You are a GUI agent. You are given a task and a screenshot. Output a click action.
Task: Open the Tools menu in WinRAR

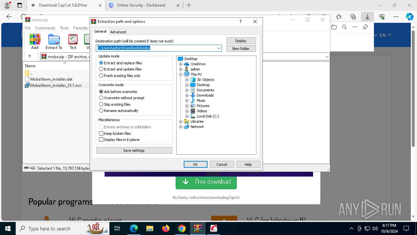click(64, 28)
